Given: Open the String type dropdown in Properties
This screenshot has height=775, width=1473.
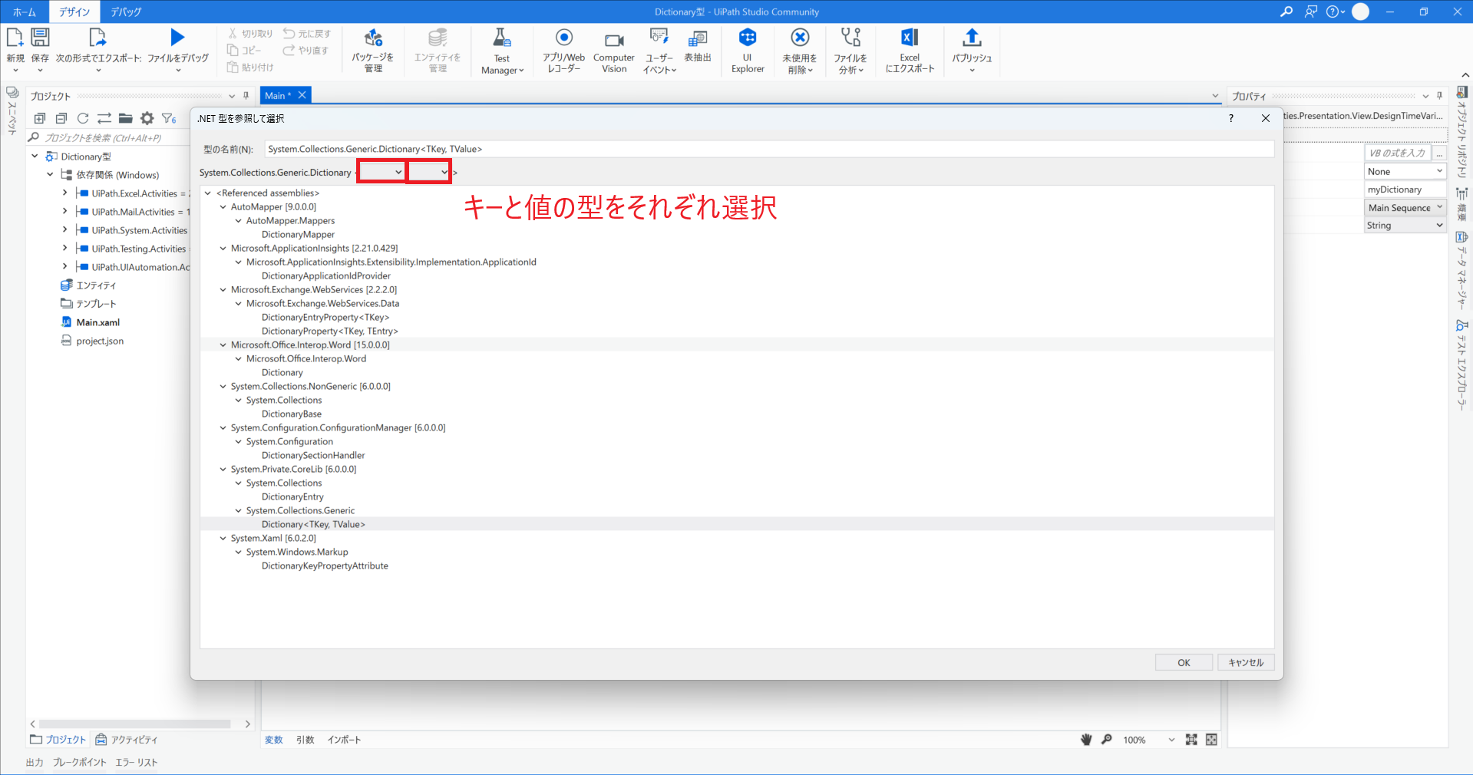Looking at the screenshot, I should [1405, 226].
